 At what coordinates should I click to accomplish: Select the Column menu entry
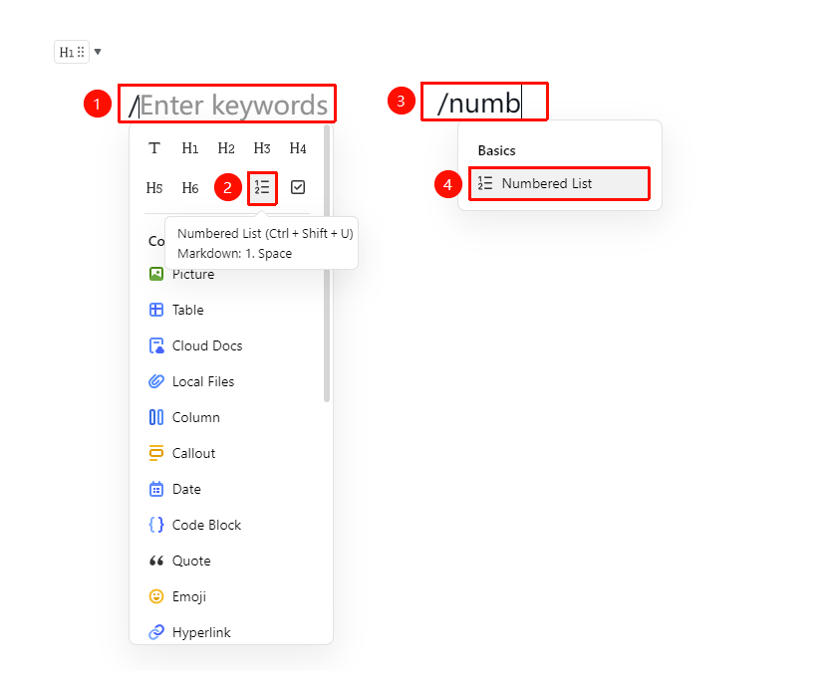coord(231,417)
